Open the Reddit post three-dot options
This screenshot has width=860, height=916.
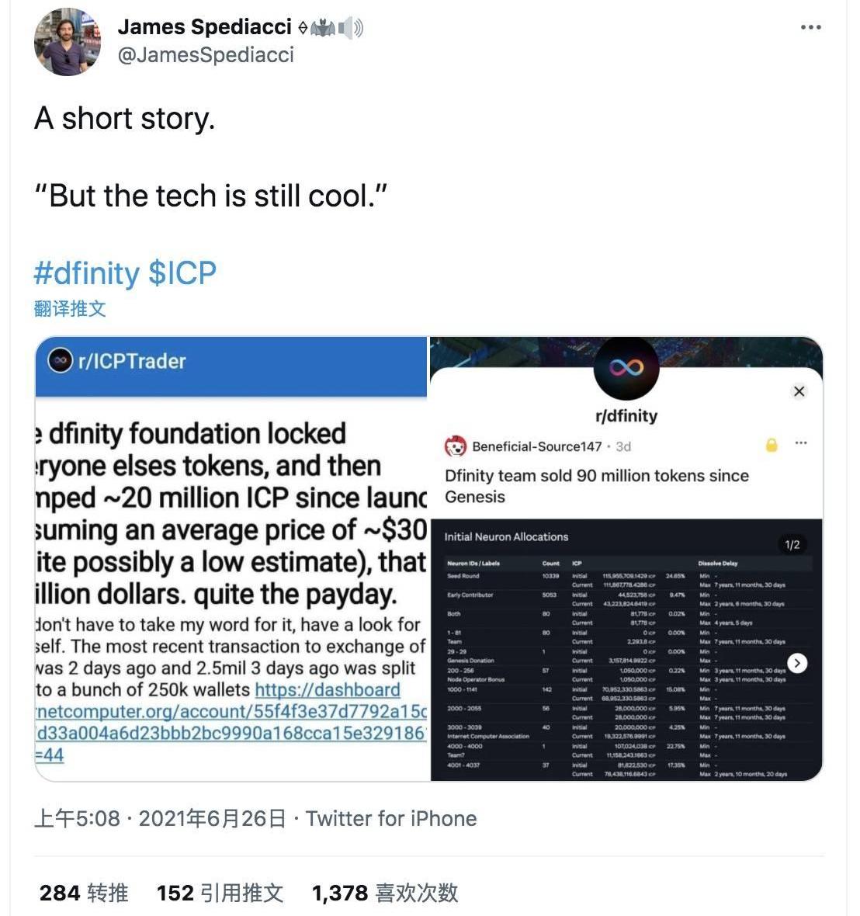[x=801, y=442]
